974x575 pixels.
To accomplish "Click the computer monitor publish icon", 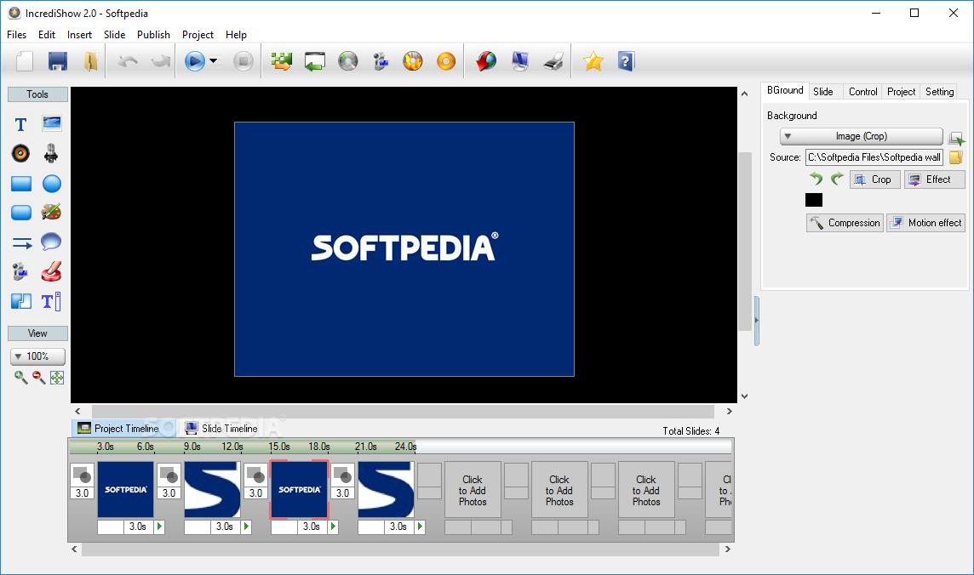I will [520, 61].
